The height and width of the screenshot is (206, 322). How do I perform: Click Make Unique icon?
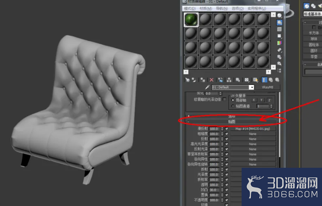click(229, 80)
